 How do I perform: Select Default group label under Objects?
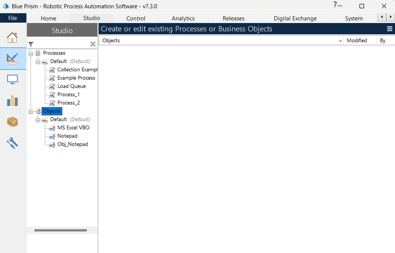pyautogui.click(x=59, y=120)
